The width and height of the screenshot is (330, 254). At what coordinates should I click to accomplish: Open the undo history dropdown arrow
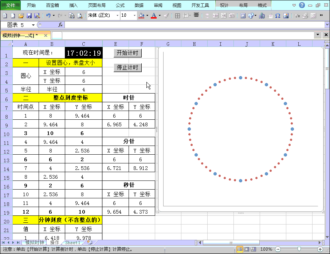pos(54,16)
